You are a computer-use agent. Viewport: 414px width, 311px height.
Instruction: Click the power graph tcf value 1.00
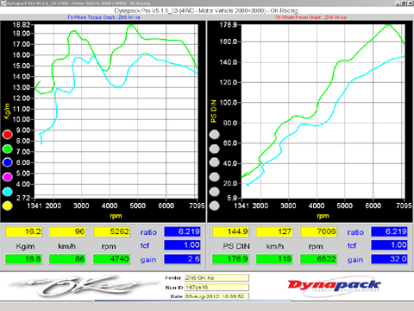[x=389, y=245]
